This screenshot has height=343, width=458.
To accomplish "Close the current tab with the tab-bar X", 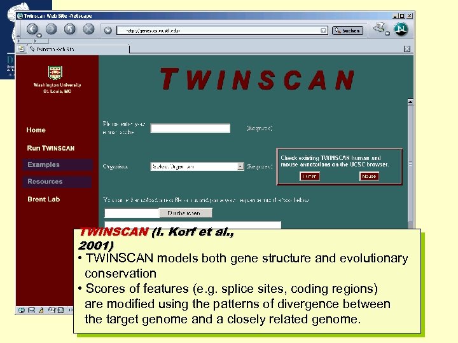I will 407,49.
